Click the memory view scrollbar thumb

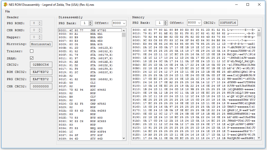point(259,34)
